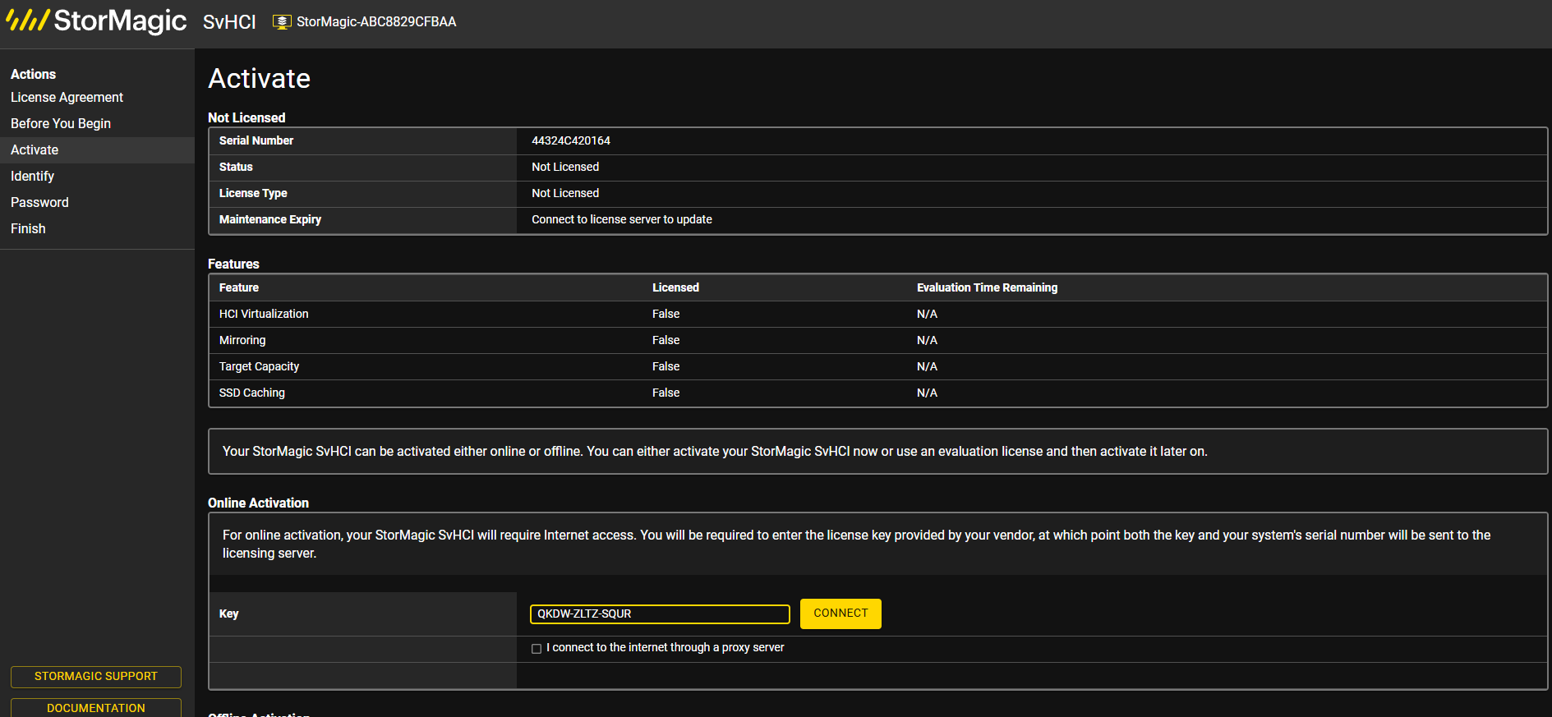Open the Identify step
The image size is (1552, 717).
(32, 176)
